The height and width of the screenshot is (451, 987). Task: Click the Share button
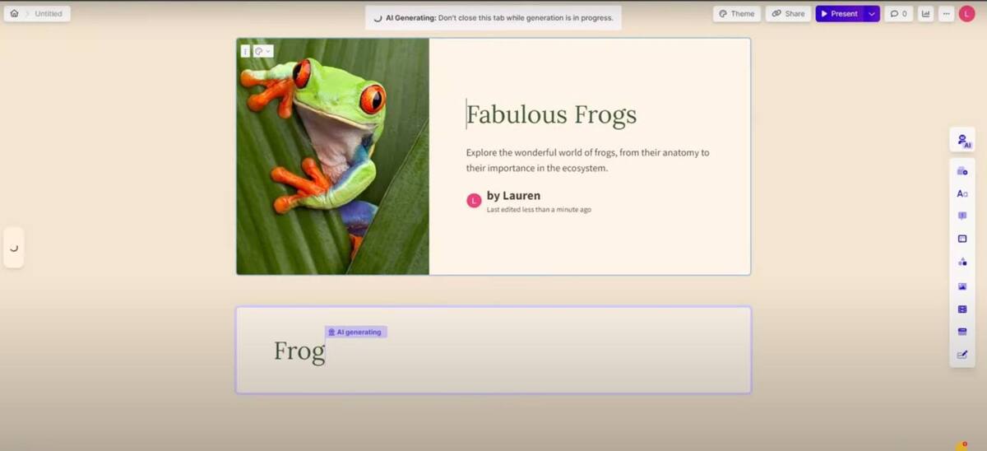click(x=788, y=14)
